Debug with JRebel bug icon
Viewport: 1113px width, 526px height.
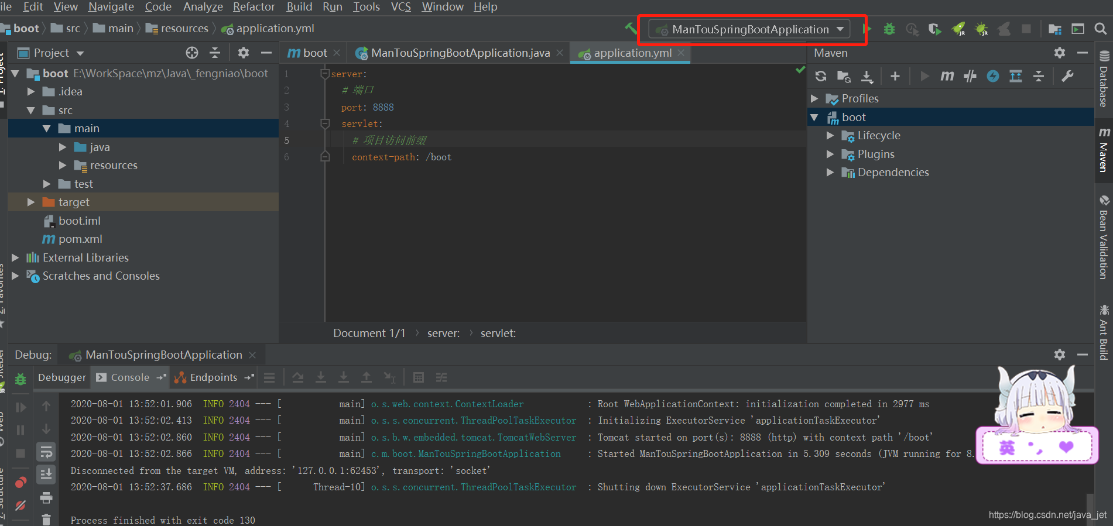coord(981,29)
